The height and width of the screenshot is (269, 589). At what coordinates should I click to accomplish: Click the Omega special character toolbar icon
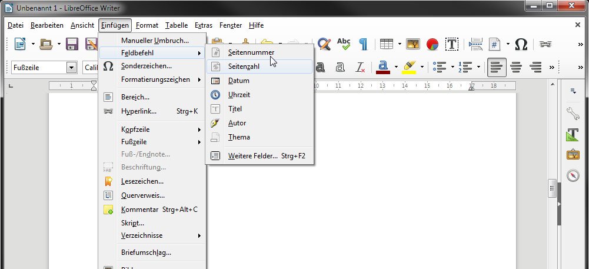point(521,44)
